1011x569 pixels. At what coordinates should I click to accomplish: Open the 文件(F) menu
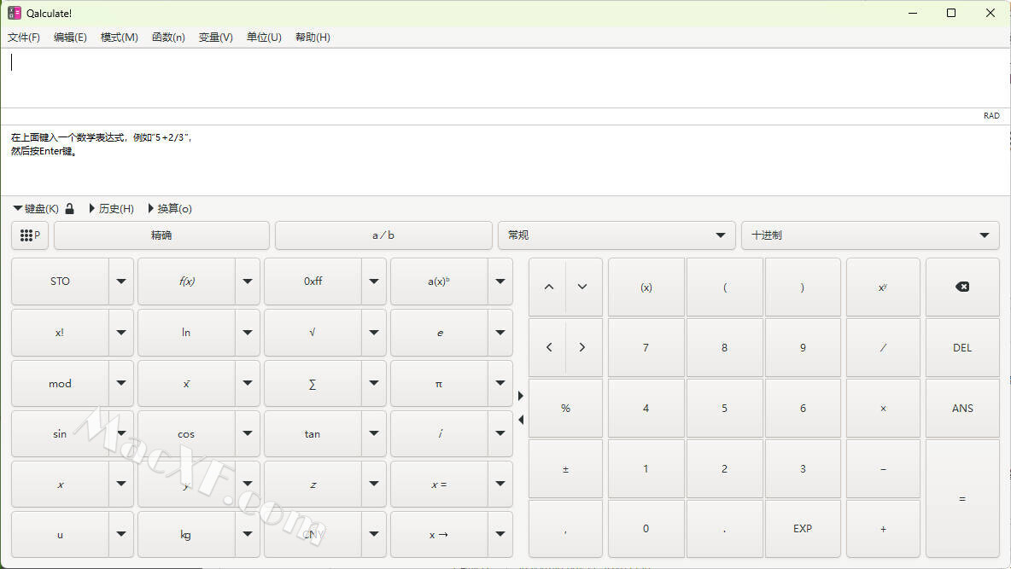(24, 38)
